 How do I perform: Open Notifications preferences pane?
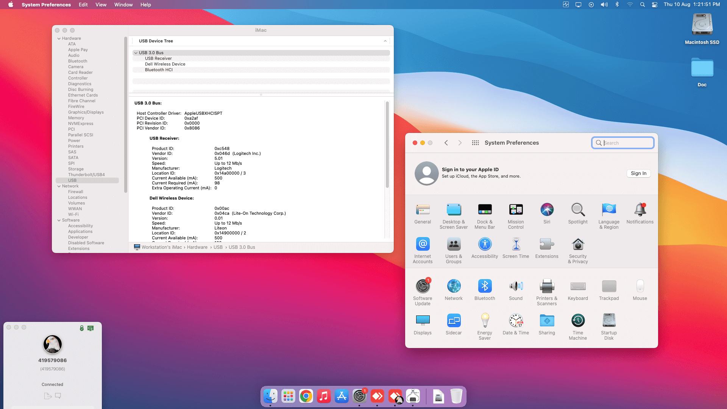point(640,214)
